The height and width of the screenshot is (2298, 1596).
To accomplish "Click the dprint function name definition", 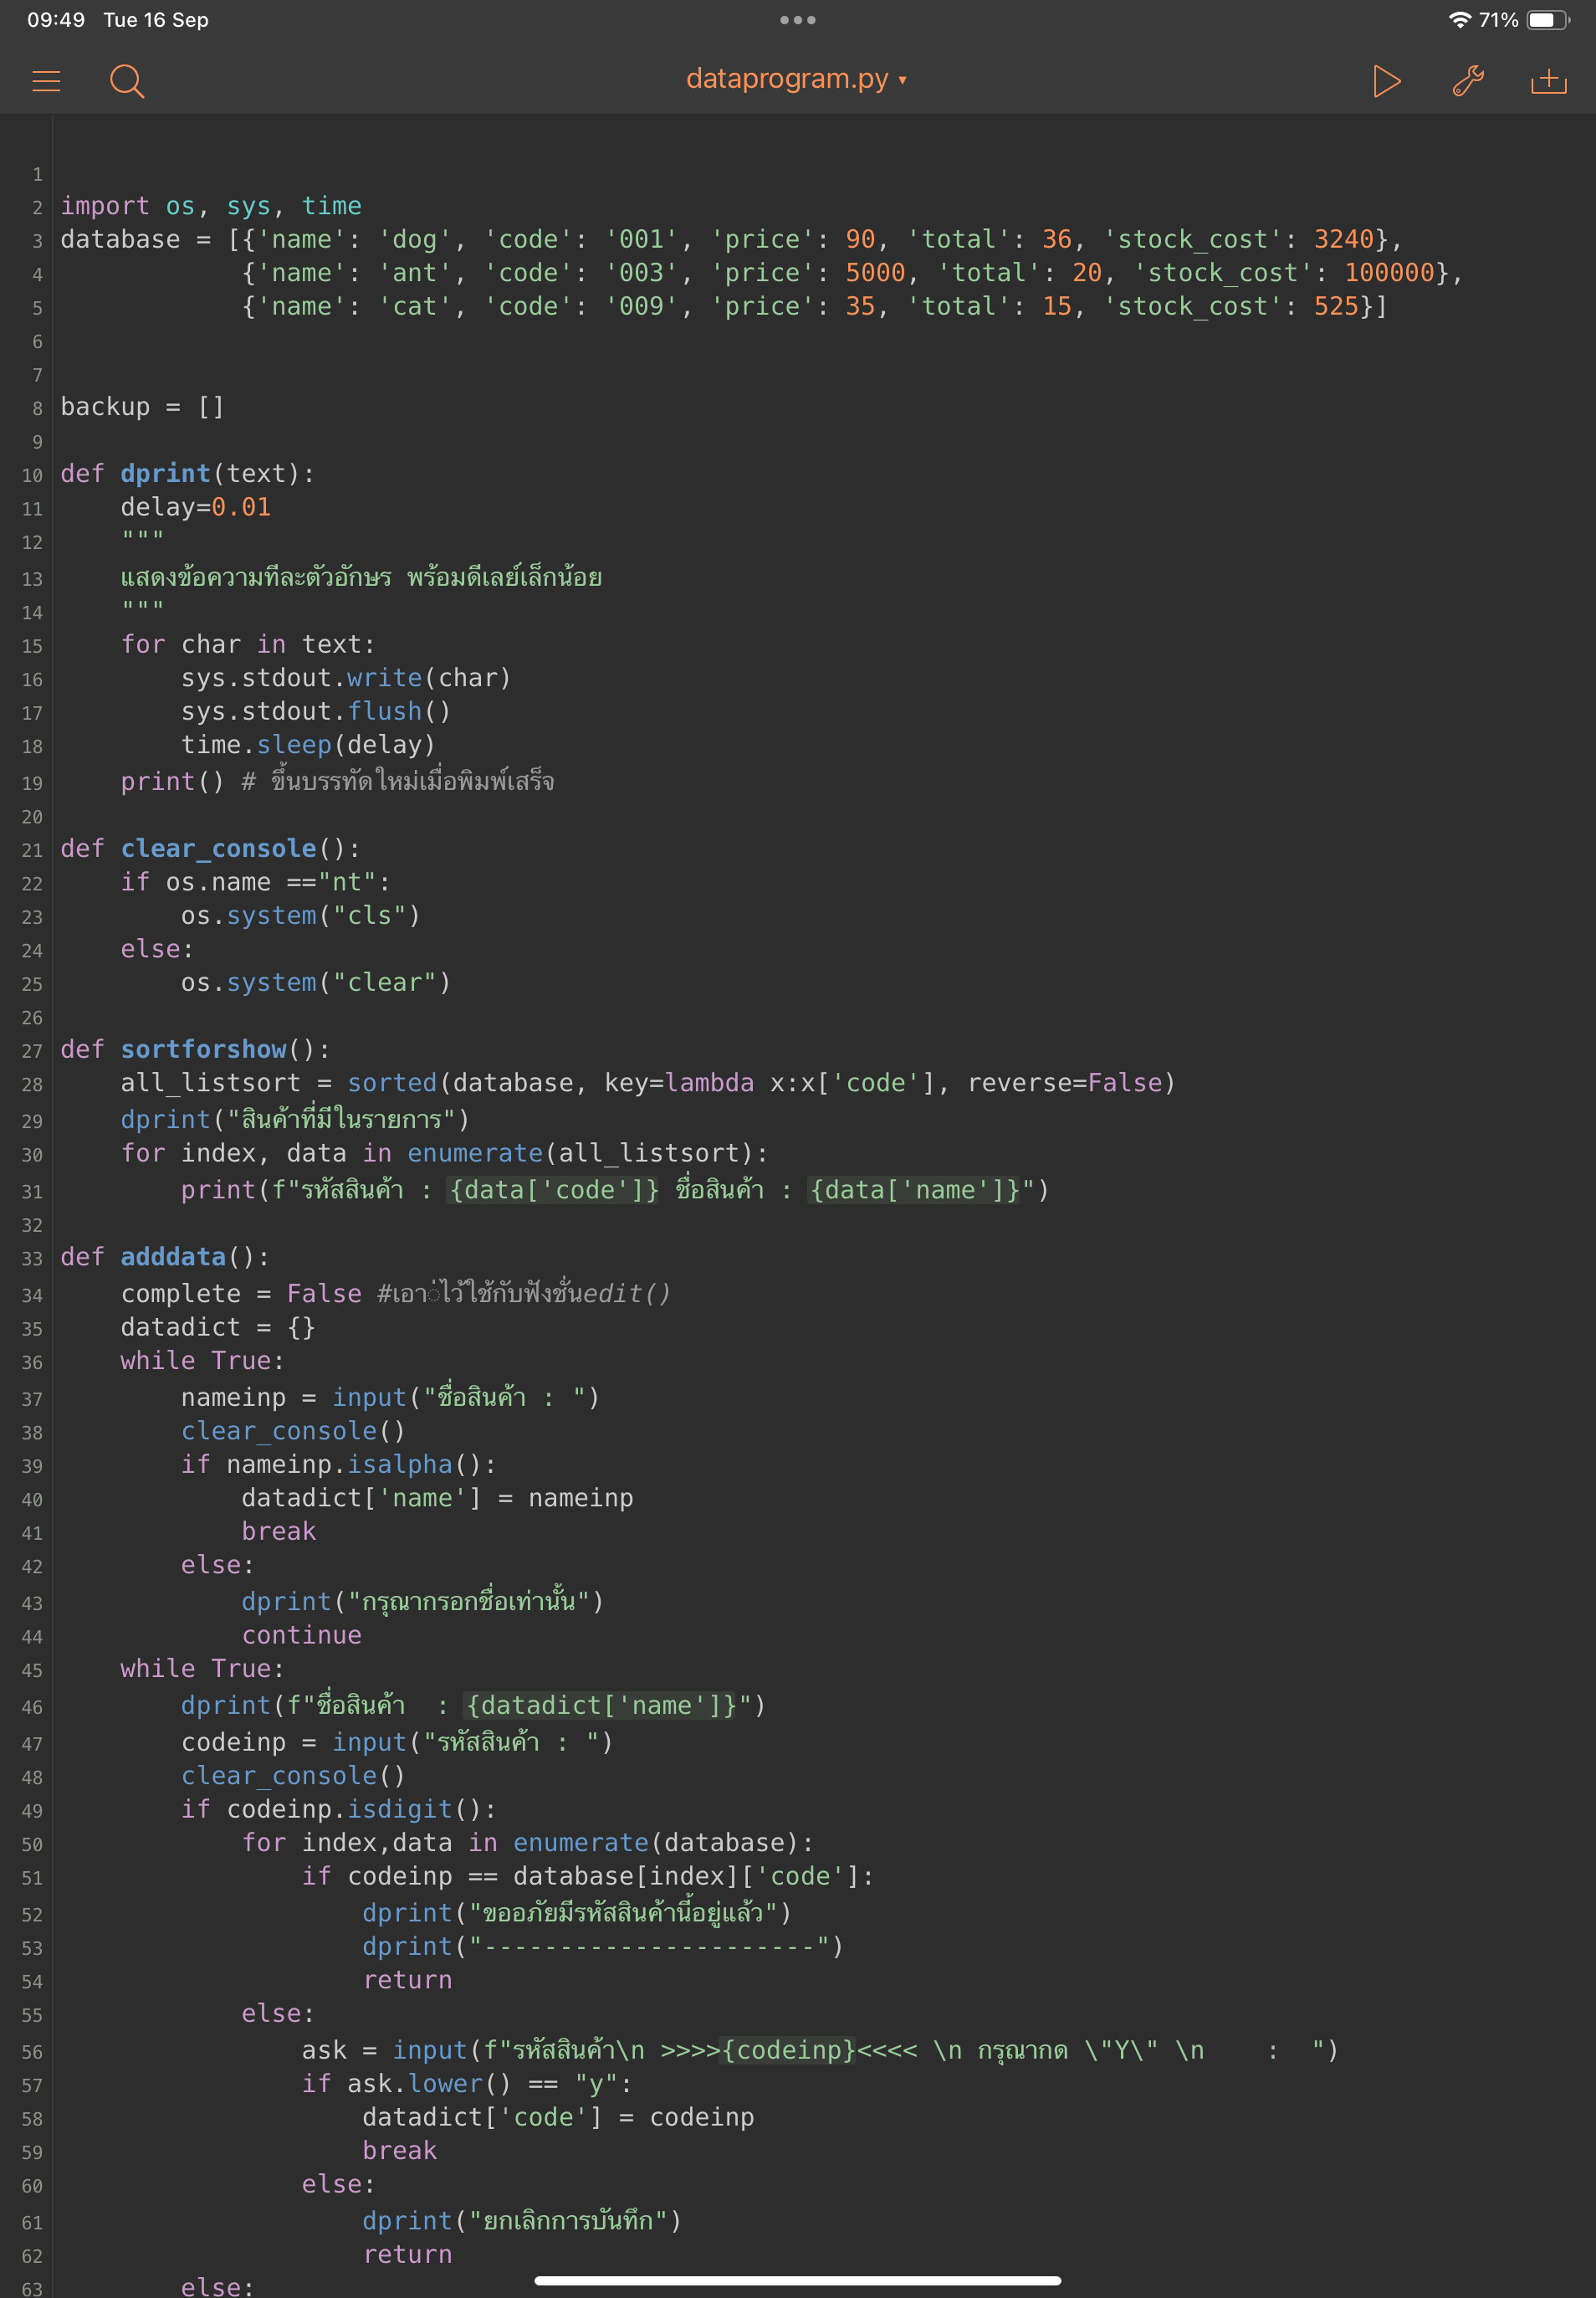I will point(165,473).
